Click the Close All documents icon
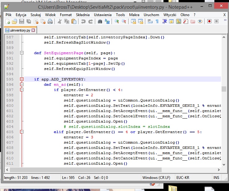 43,21
